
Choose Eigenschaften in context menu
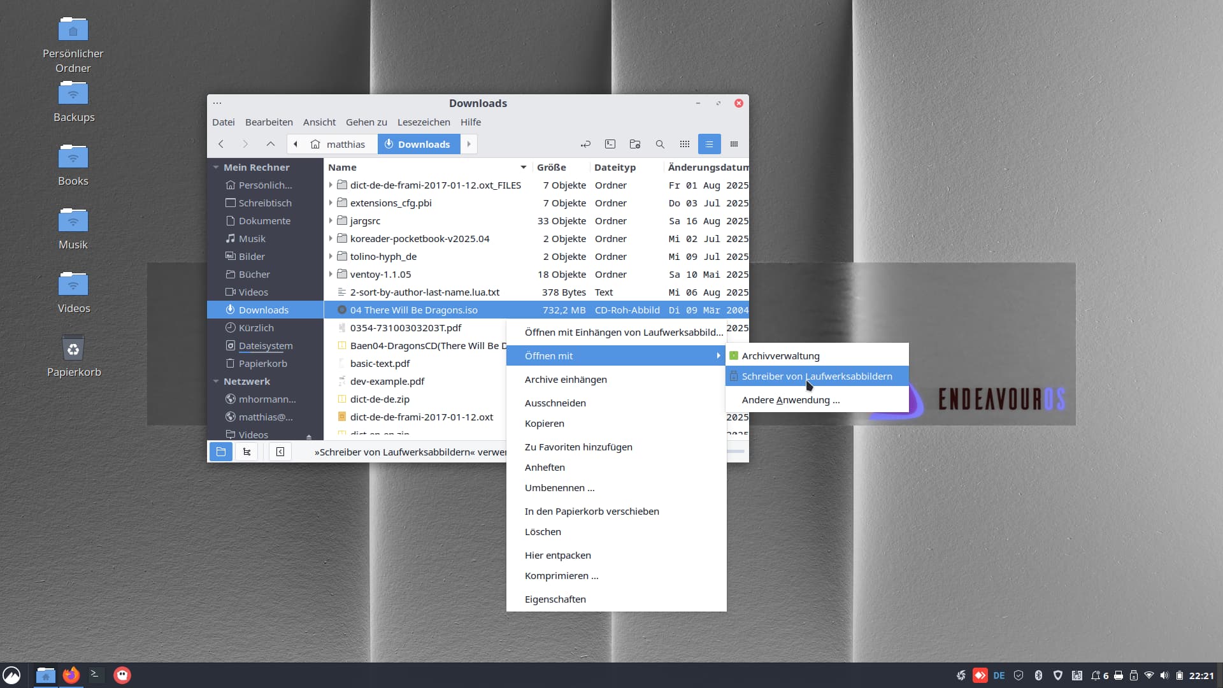pos(555,599)
